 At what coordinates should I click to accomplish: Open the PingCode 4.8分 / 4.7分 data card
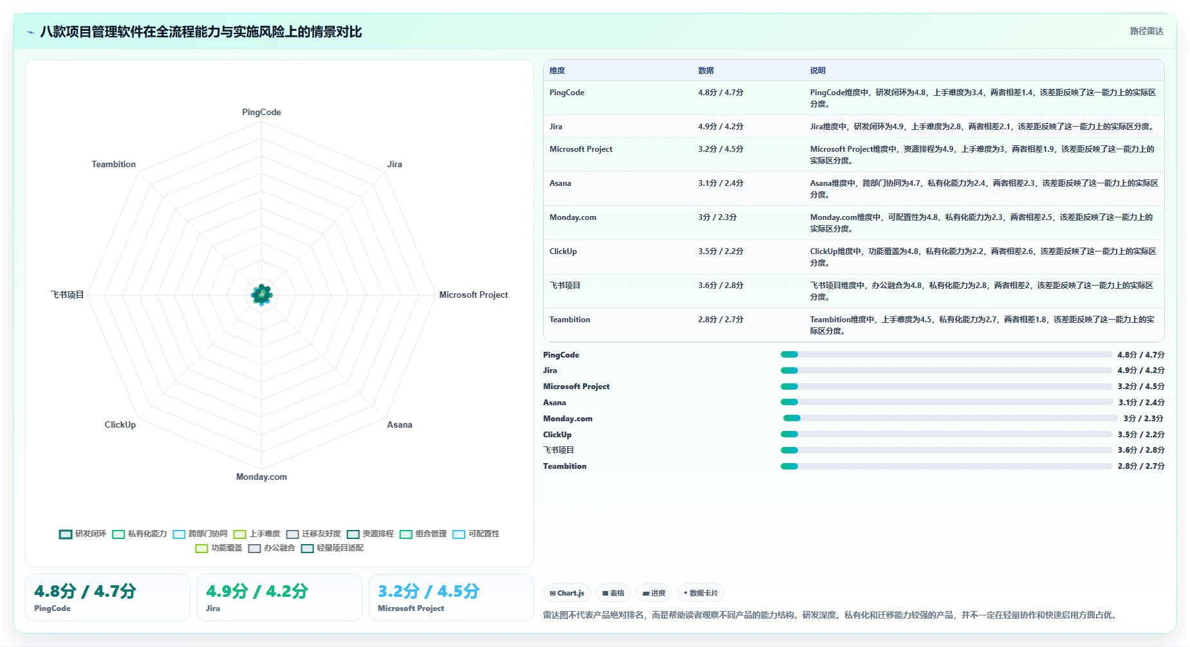pyautogui.click(x=107, y=597)
